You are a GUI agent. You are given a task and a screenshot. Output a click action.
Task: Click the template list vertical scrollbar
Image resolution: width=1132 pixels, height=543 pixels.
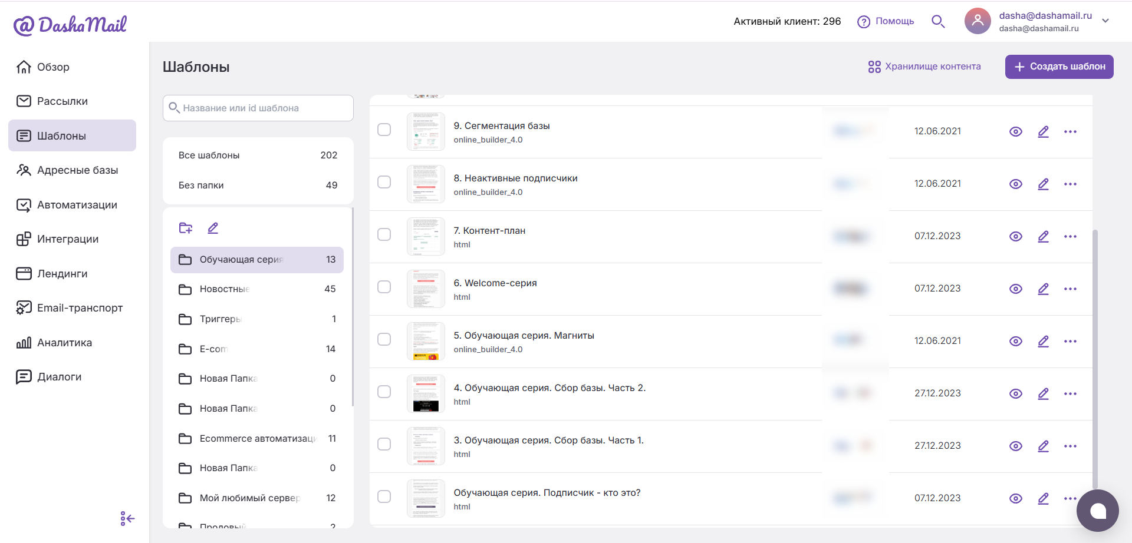coord(1095,359)
